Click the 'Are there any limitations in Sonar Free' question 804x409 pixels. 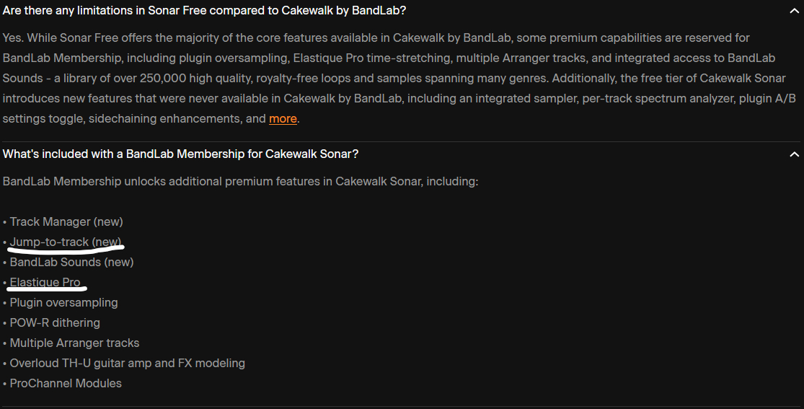[205, 11]
